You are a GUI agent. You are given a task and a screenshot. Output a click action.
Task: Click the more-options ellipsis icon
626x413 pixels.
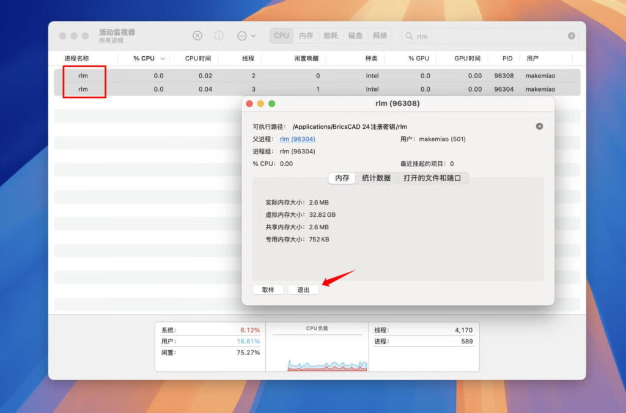coord(243,35)
